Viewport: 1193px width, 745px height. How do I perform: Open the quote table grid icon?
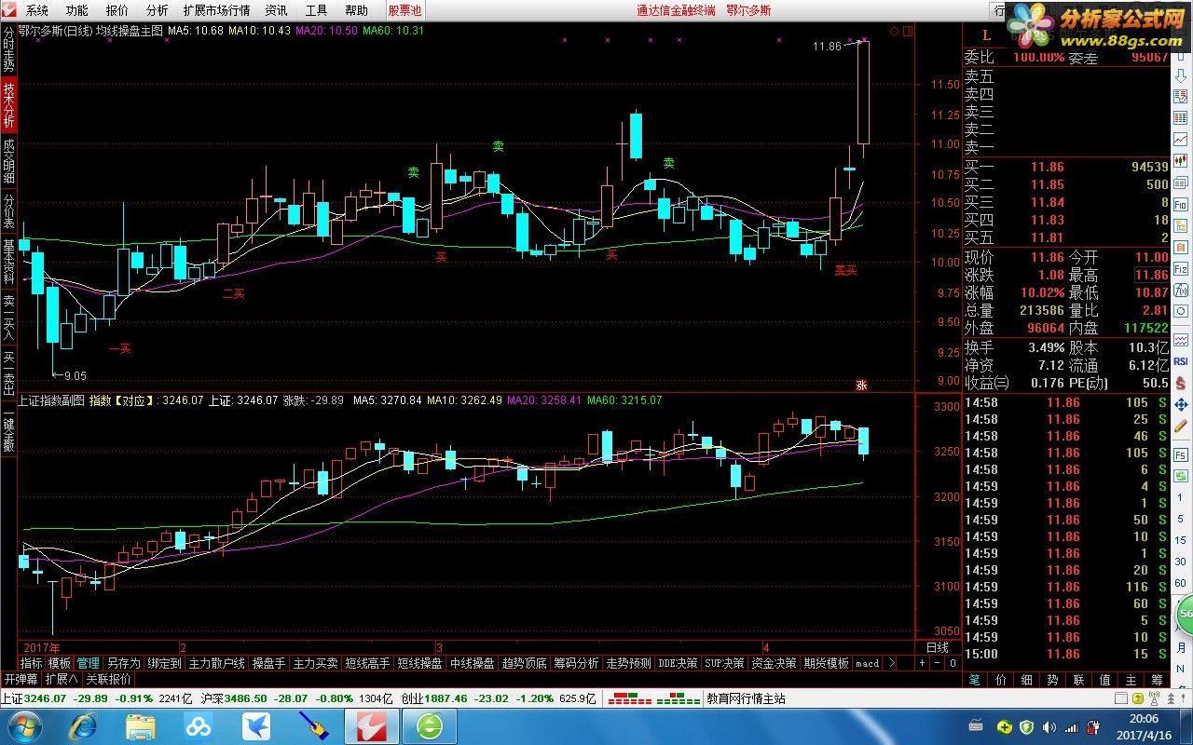coord(1181,117)
